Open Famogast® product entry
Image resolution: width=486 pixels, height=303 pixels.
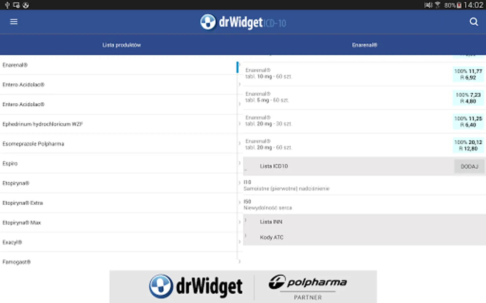(118, 262)
